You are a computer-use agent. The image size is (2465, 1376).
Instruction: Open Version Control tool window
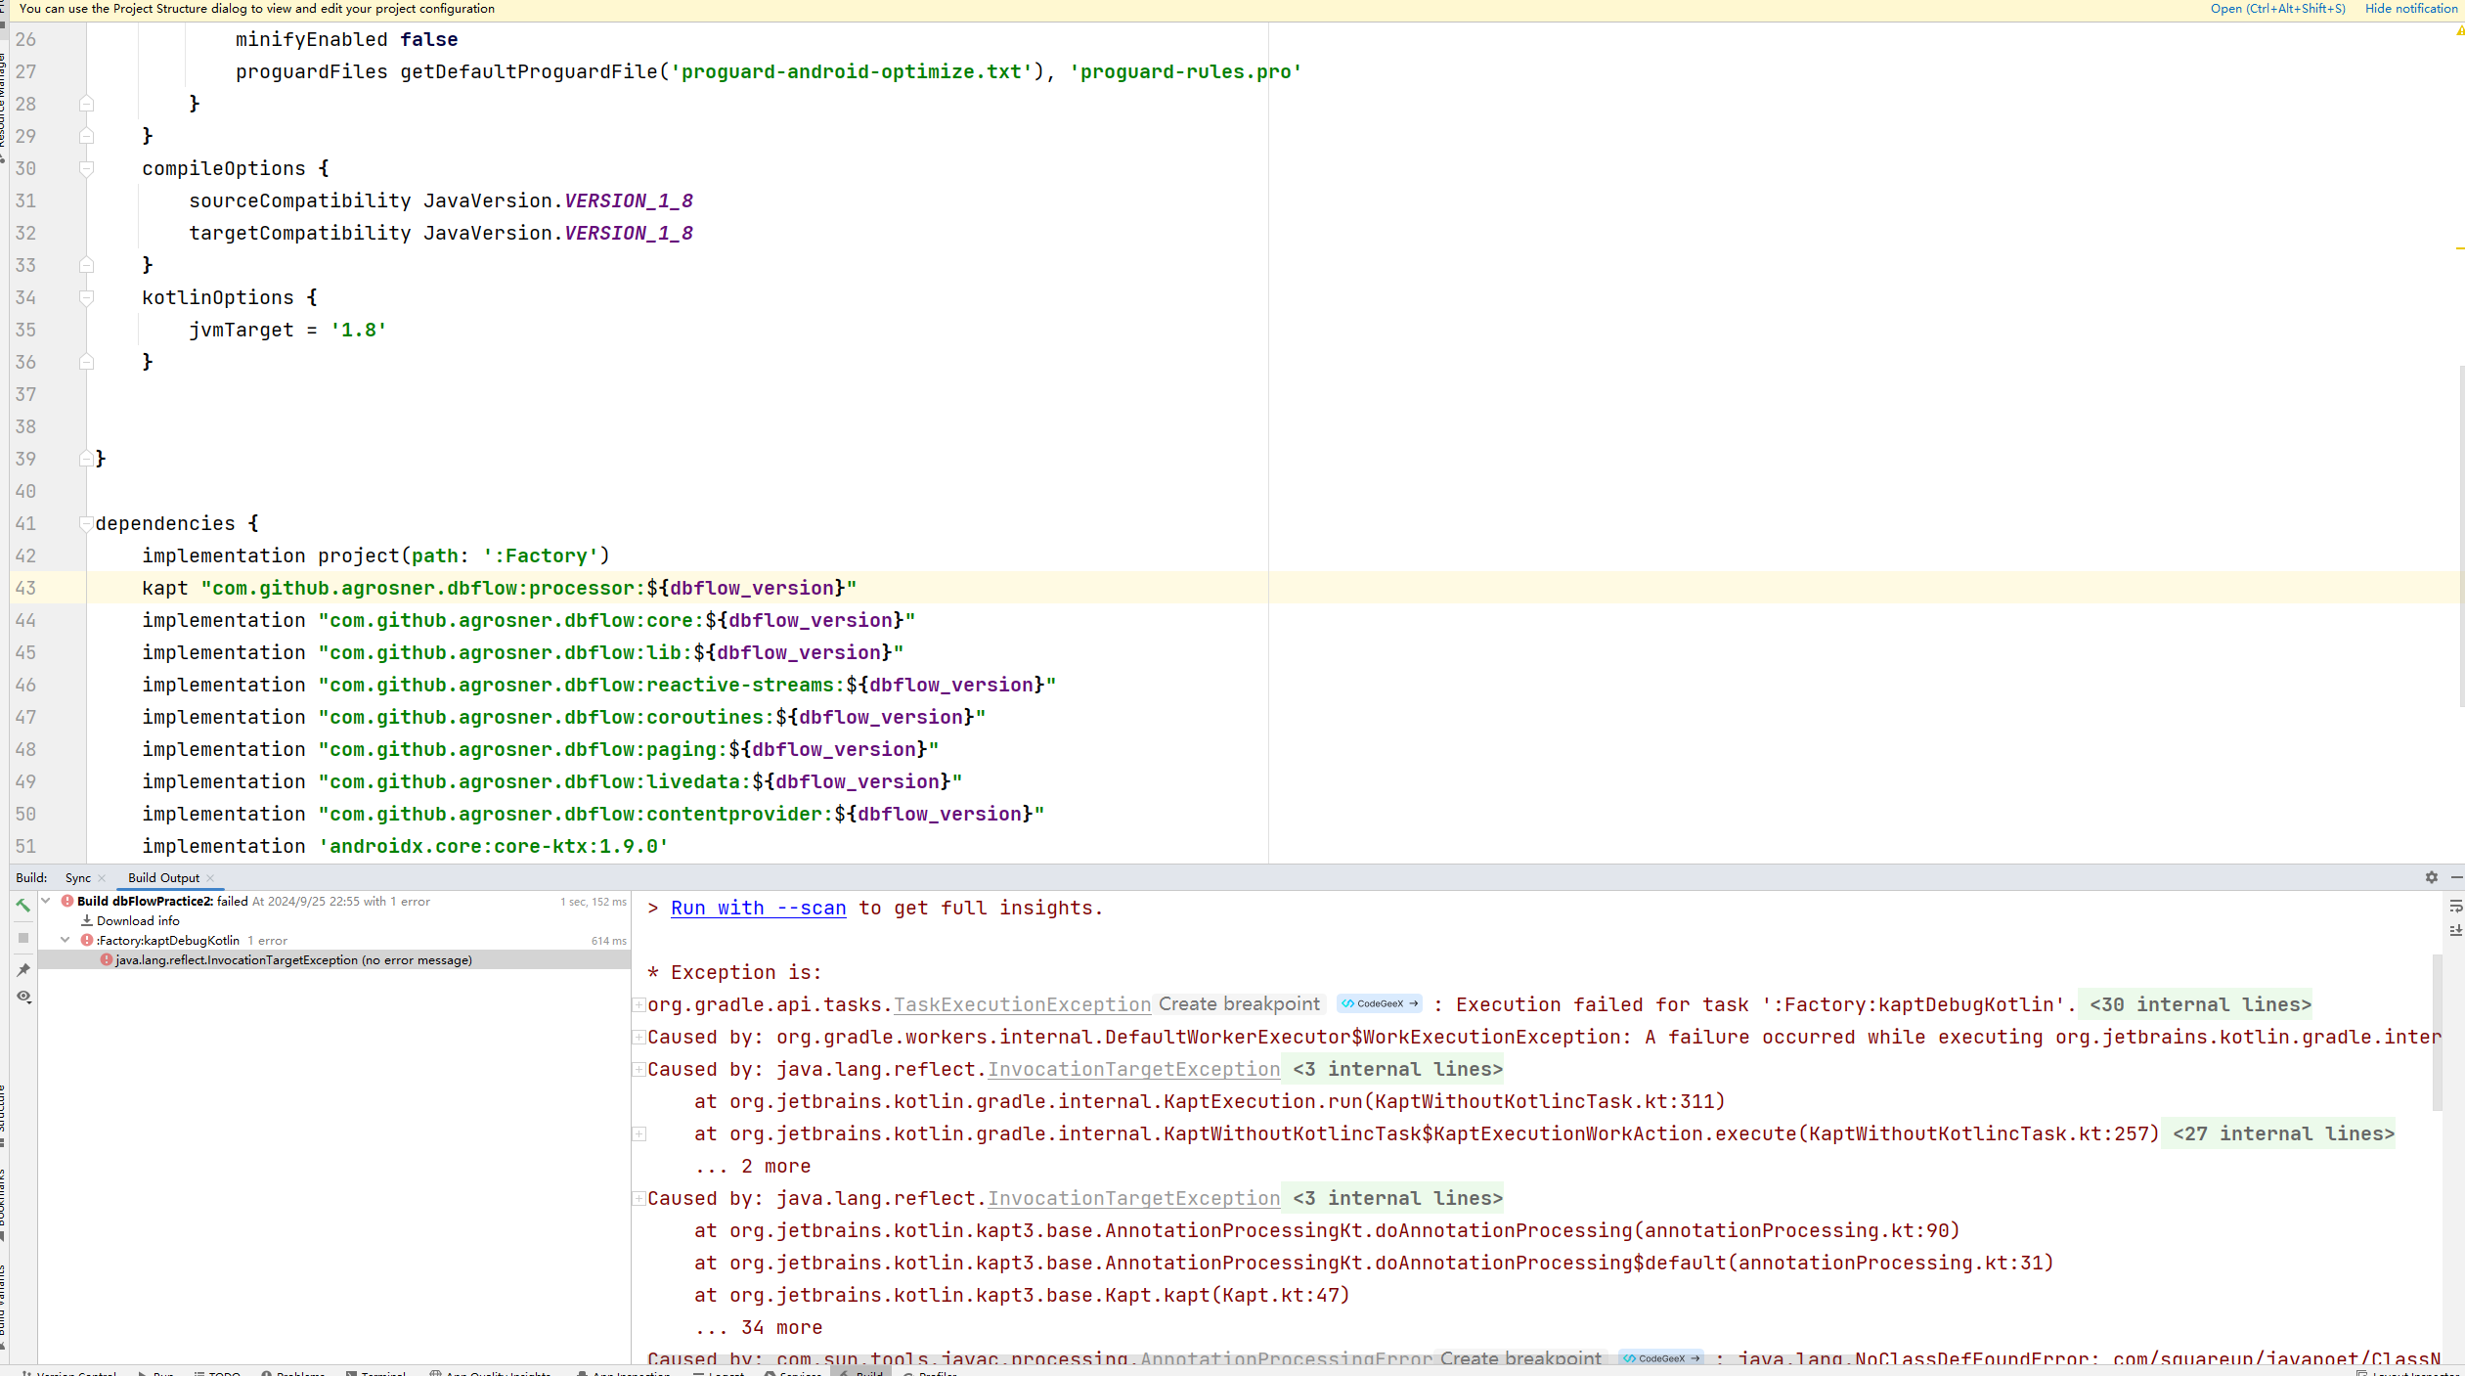pos(68,1371)
